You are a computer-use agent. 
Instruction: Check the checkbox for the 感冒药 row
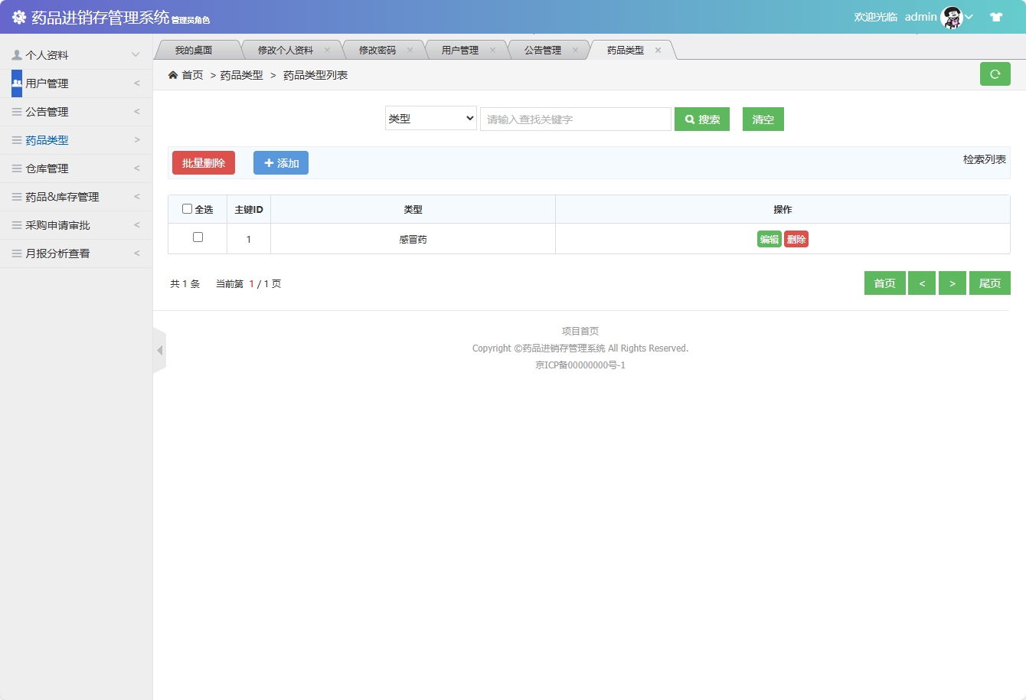tap(197, 238)
